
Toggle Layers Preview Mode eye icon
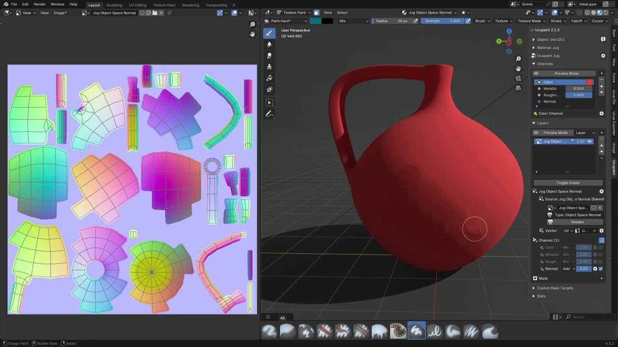tap(536, 133)
